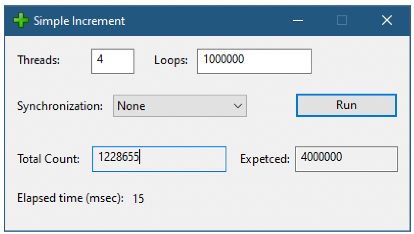Select the Total Count text field
Image resolution: width=414 pixels, height=234 pixels.
(x=159, y=159)
